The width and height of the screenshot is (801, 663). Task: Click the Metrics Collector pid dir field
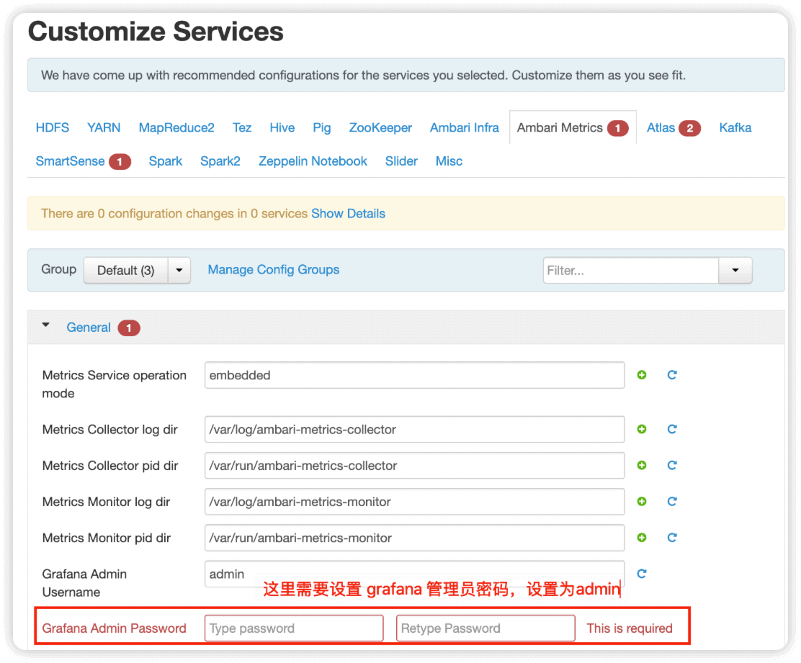[x=415, y=466]
